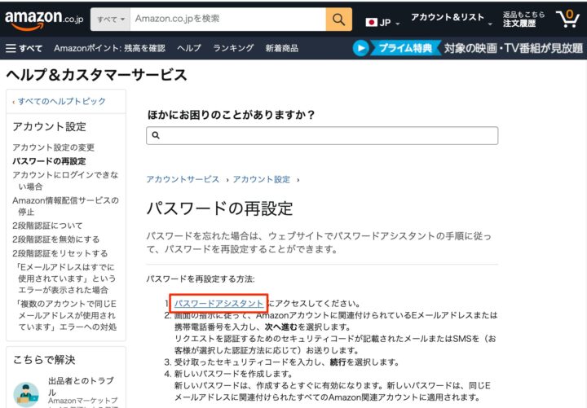The image size is (587, 408).
Task: Click the アカウント設定 breadcrumb
Action: click(x=262, y=179)
